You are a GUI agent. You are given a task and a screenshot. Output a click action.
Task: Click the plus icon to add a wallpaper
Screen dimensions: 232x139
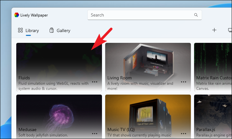(x=214, y=30)
